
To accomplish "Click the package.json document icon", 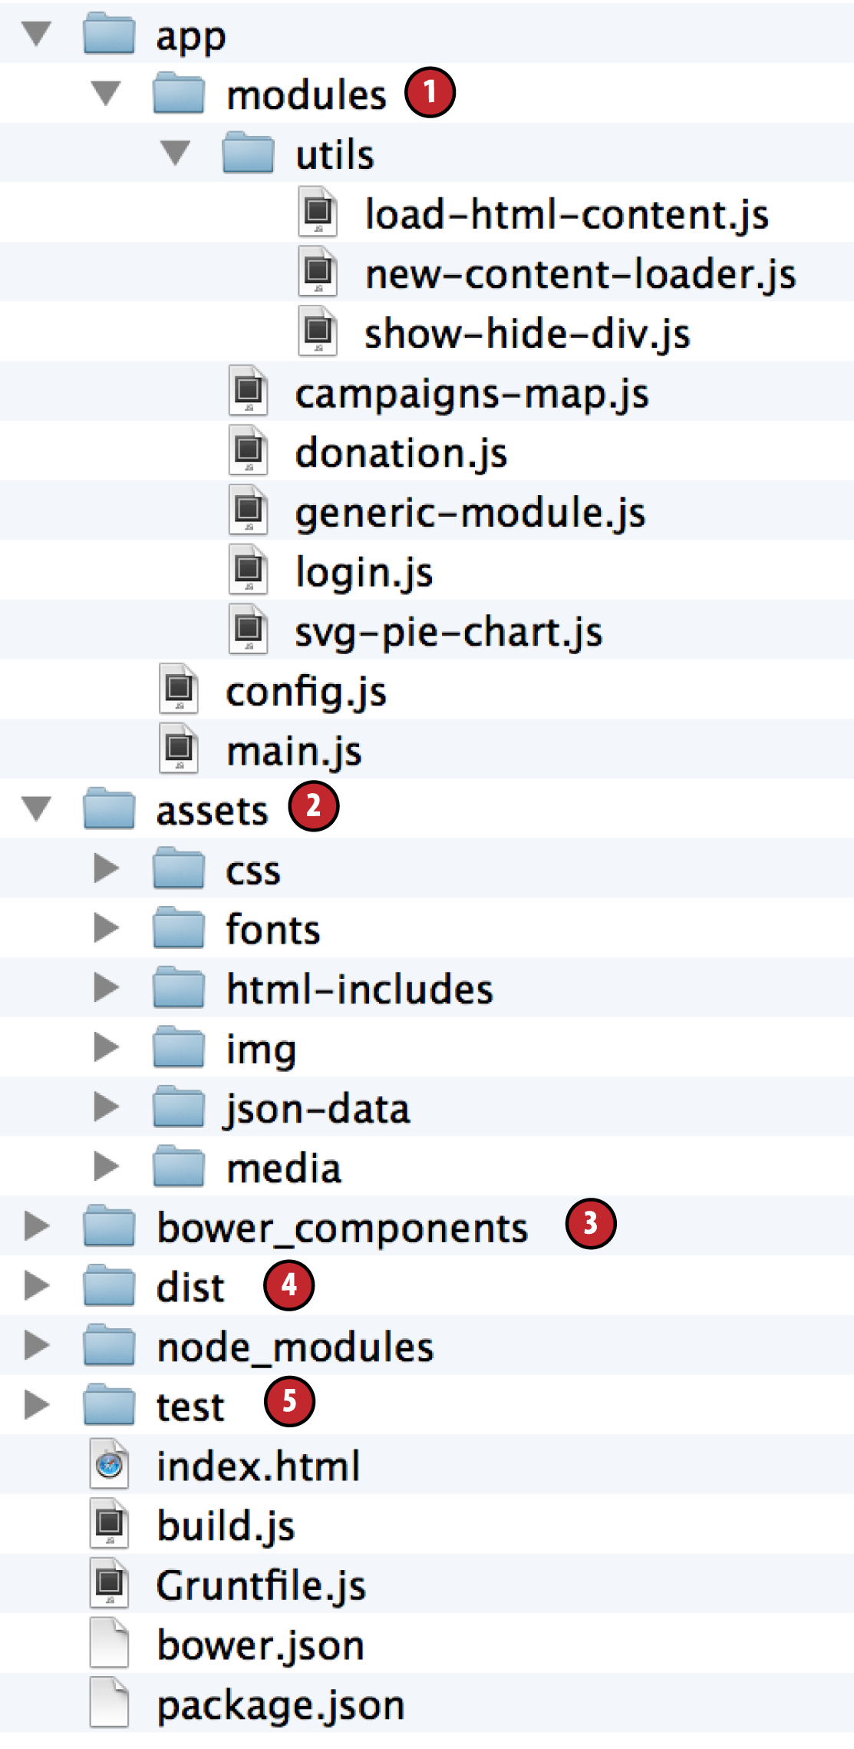I will 110,1704.
